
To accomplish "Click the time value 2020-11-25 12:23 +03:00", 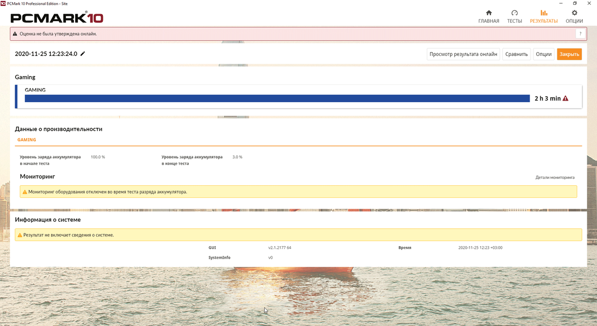I will 480,248.
